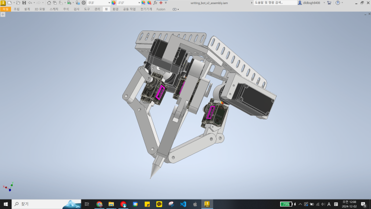Switch to the Manage tab (관리)
This screenshot has height=209, width=371.
tap(97, 9)
